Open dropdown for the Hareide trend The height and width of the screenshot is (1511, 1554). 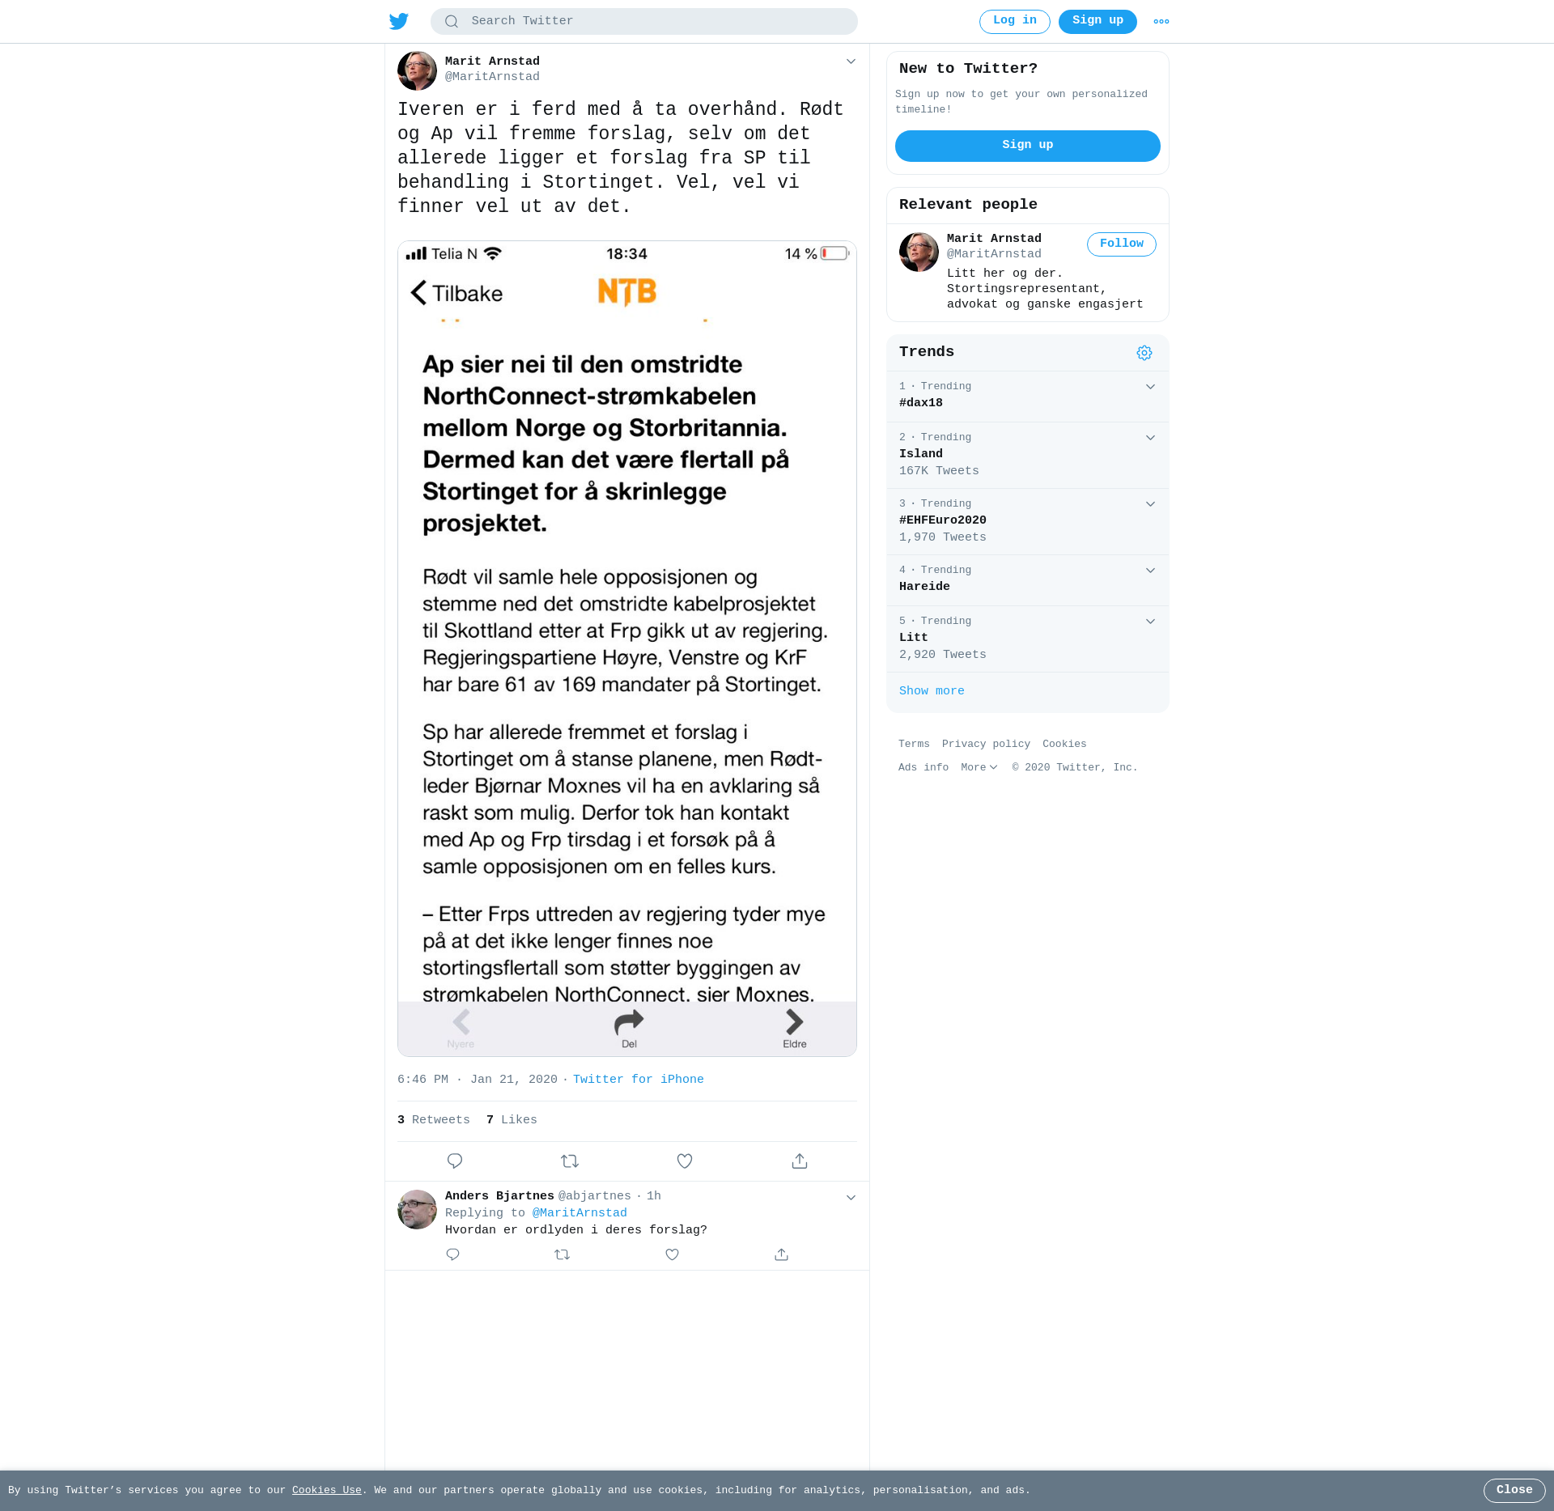pyautogui.click(x=1150, y=571)
